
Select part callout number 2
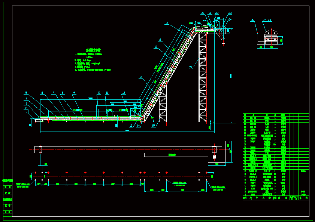pos(26,108)
